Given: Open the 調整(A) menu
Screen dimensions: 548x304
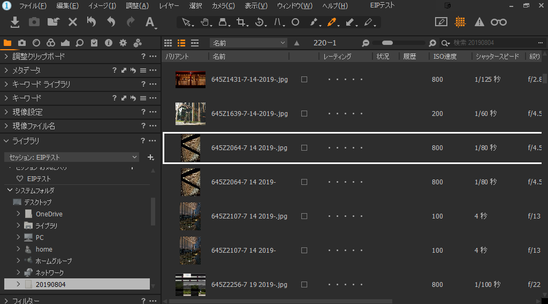Looking at the screenshot, I should [x=137, y=6].
